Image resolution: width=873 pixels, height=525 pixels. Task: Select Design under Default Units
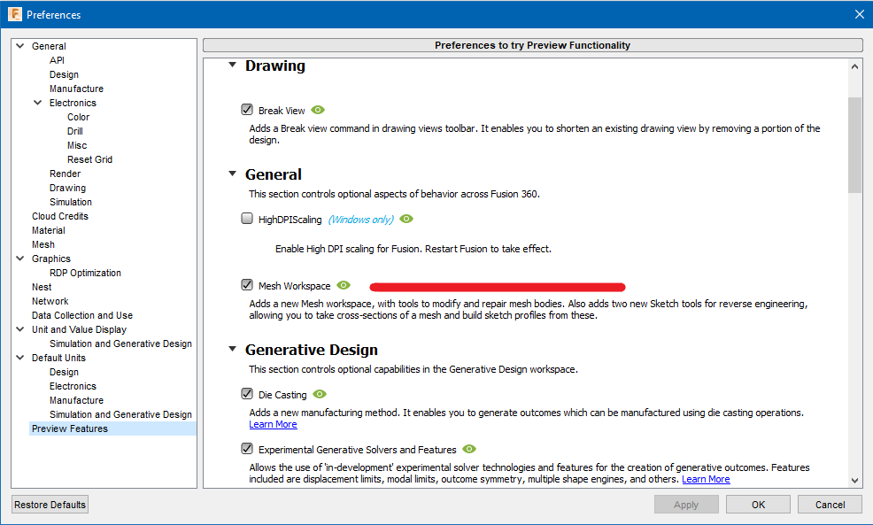coord(64,372)
